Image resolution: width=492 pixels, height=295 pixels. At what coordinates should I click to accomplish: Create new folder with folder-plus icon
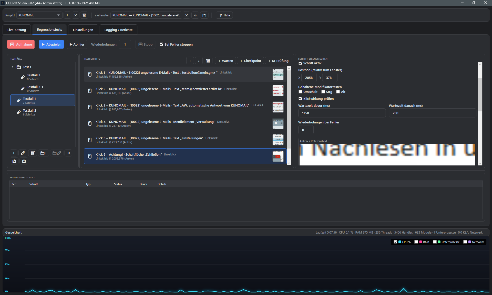coord(44,153)
